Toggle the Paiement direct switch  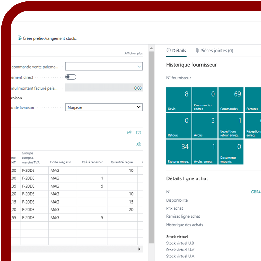70,77
